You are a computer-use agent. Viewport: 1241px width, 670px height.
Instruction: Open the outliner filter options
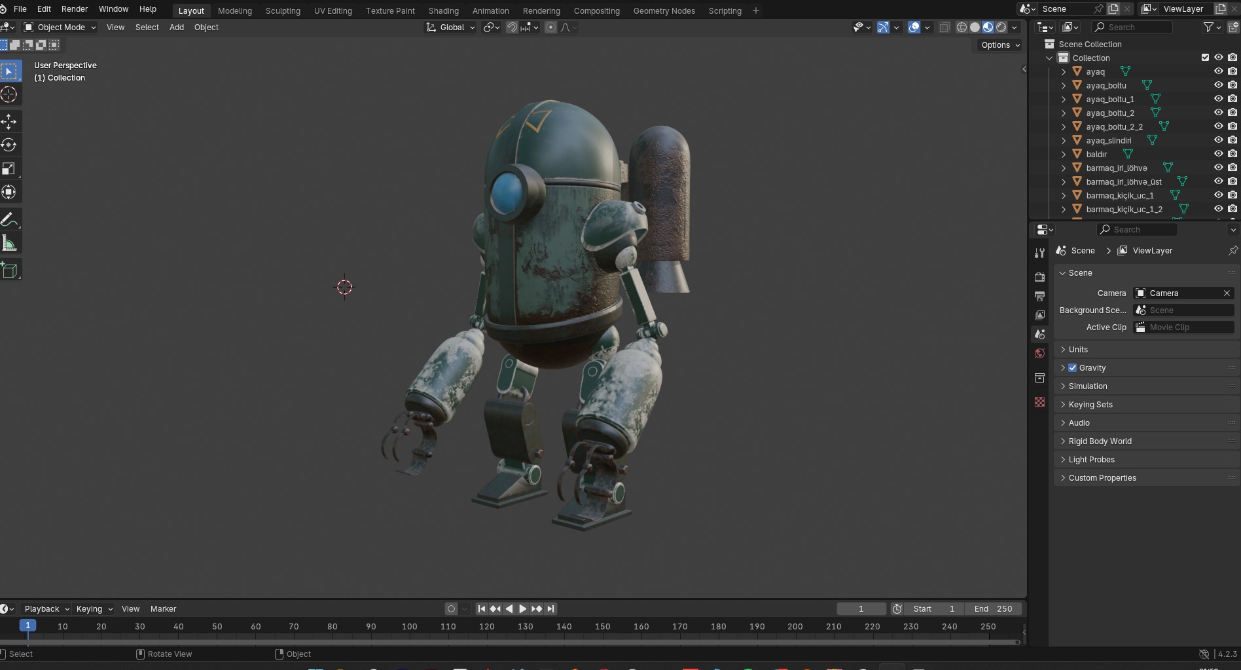point(1212,27)
